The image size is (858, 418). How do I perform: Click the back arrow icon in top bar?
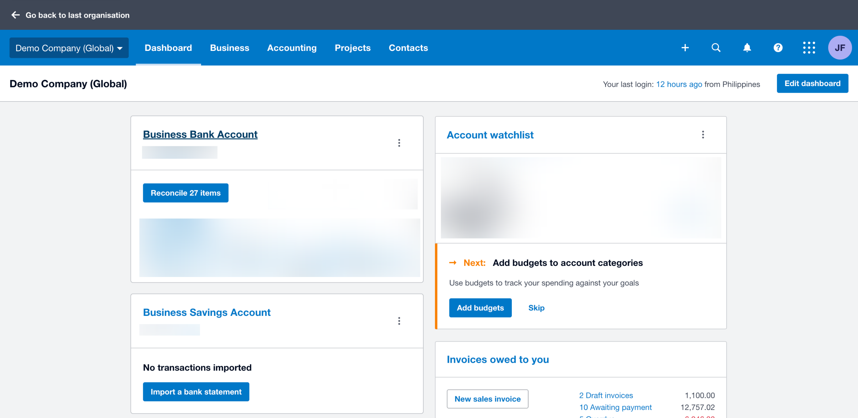coord(15,15)
